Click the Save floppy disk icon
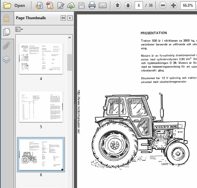The image size is (197, 188). tap(82, 5)
